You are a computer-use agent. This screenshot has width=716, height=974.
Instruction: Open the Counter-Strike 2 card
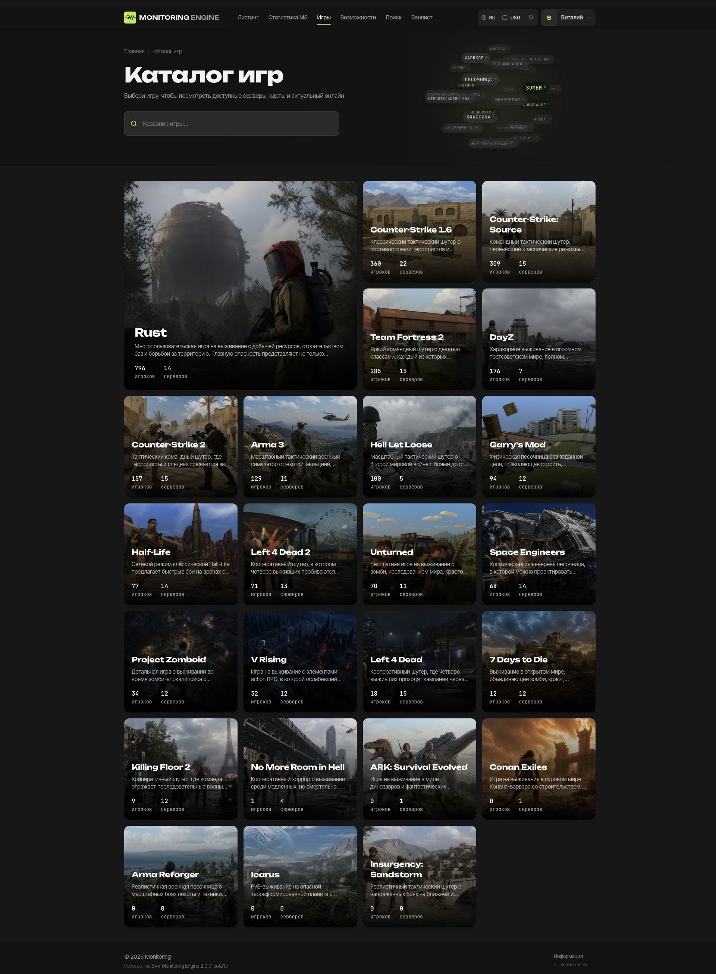coord(181,446)
